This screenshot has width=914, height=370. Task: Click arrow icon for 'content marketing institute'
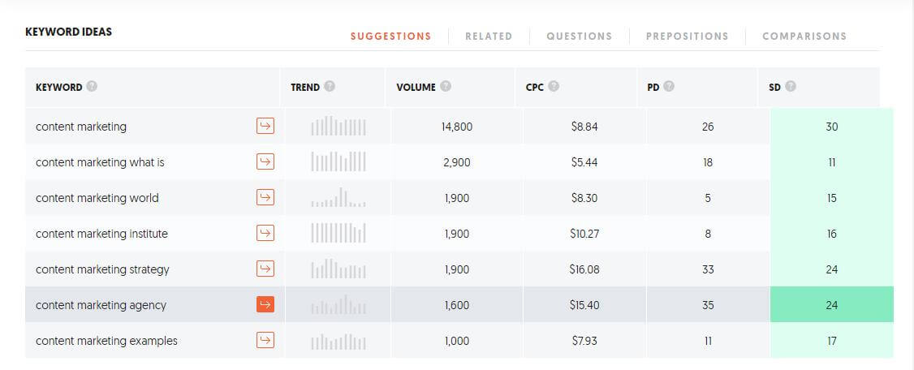265,233
